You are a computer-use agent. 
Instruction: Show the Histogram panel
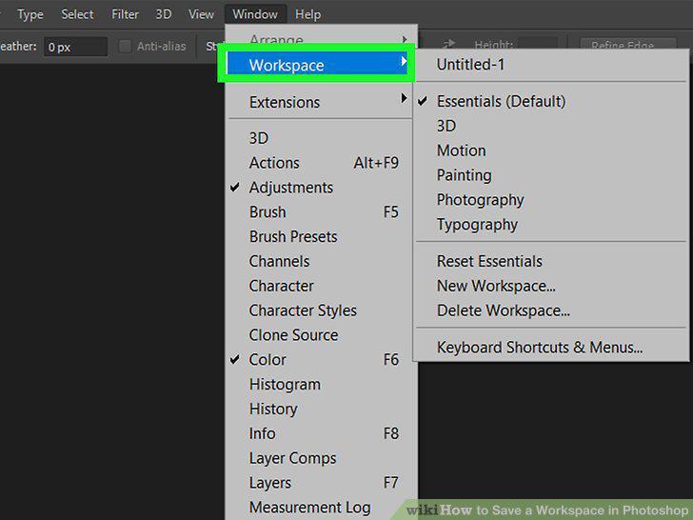pos(321,384)
